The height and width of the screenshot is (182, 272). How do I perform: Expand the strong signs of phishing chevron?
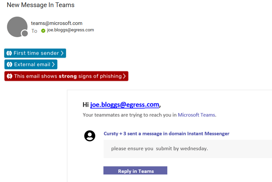pos(125,76)
